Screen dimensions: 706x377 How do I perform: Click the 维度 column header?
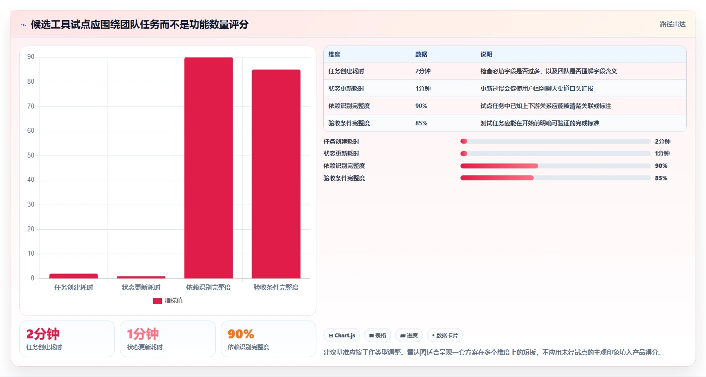pos(334,54)
